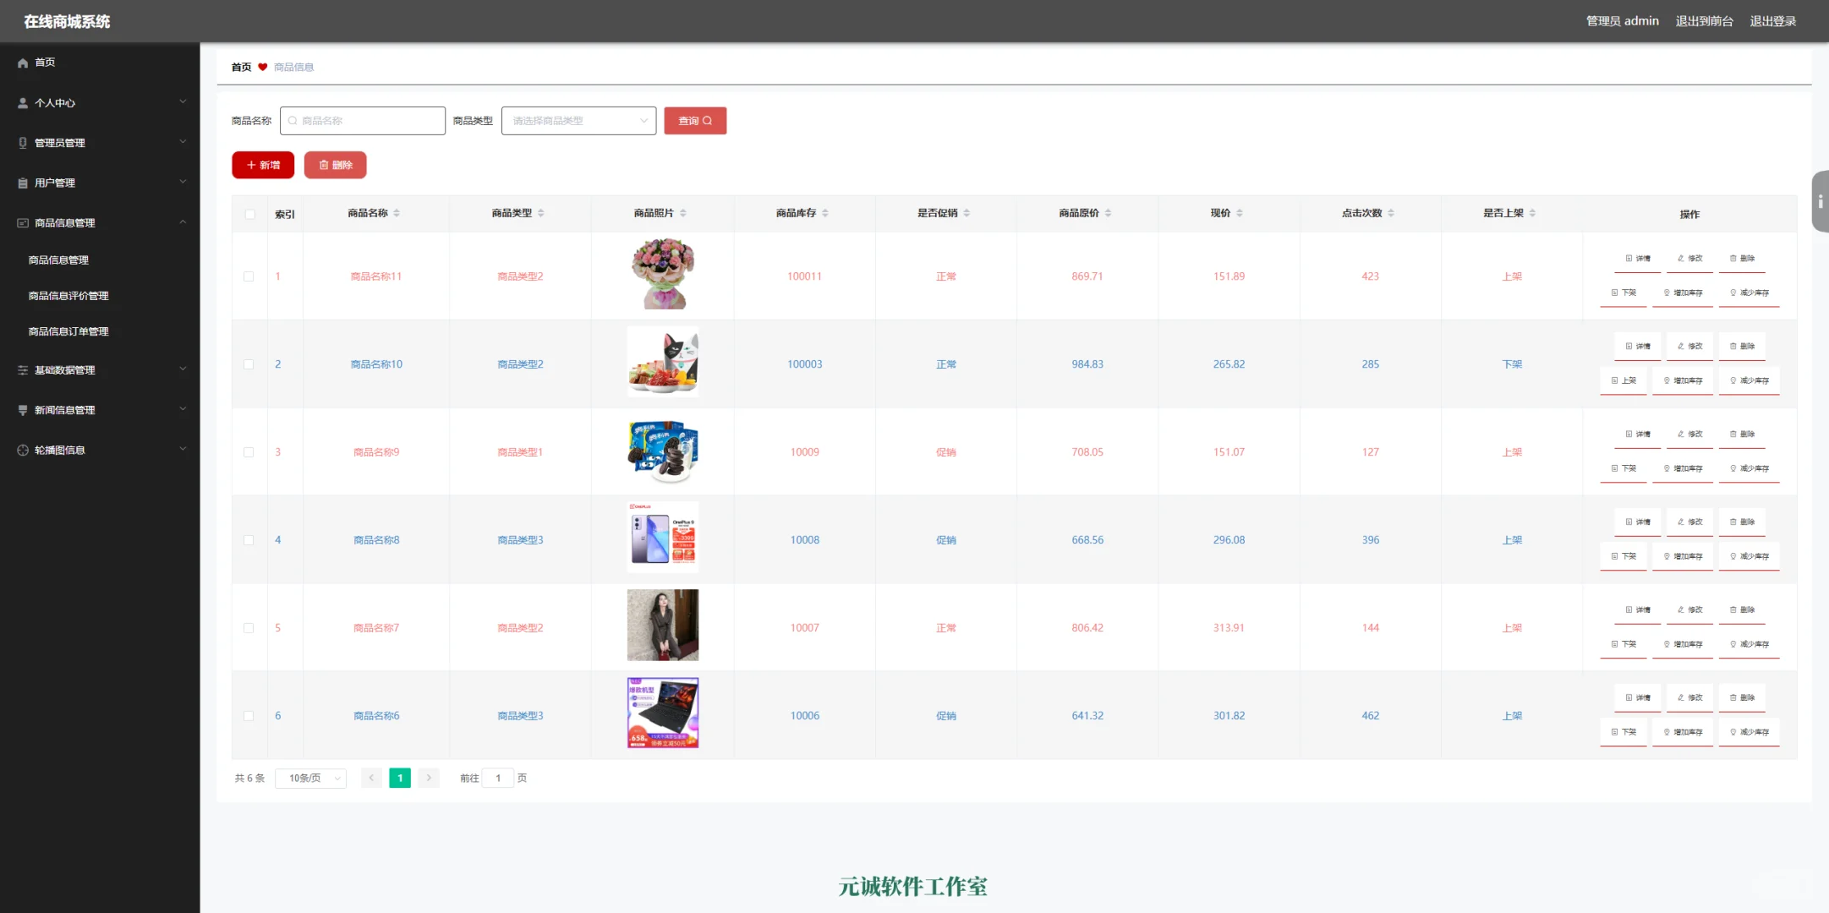
Task: Click sort arrows on 商品库存 column
Action: coord(825,213)
